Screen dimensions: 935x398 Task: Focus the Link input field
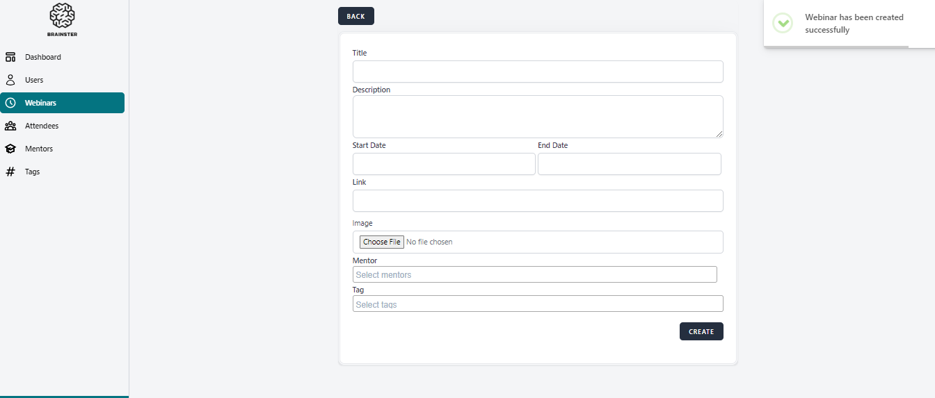tap(537, 201)
